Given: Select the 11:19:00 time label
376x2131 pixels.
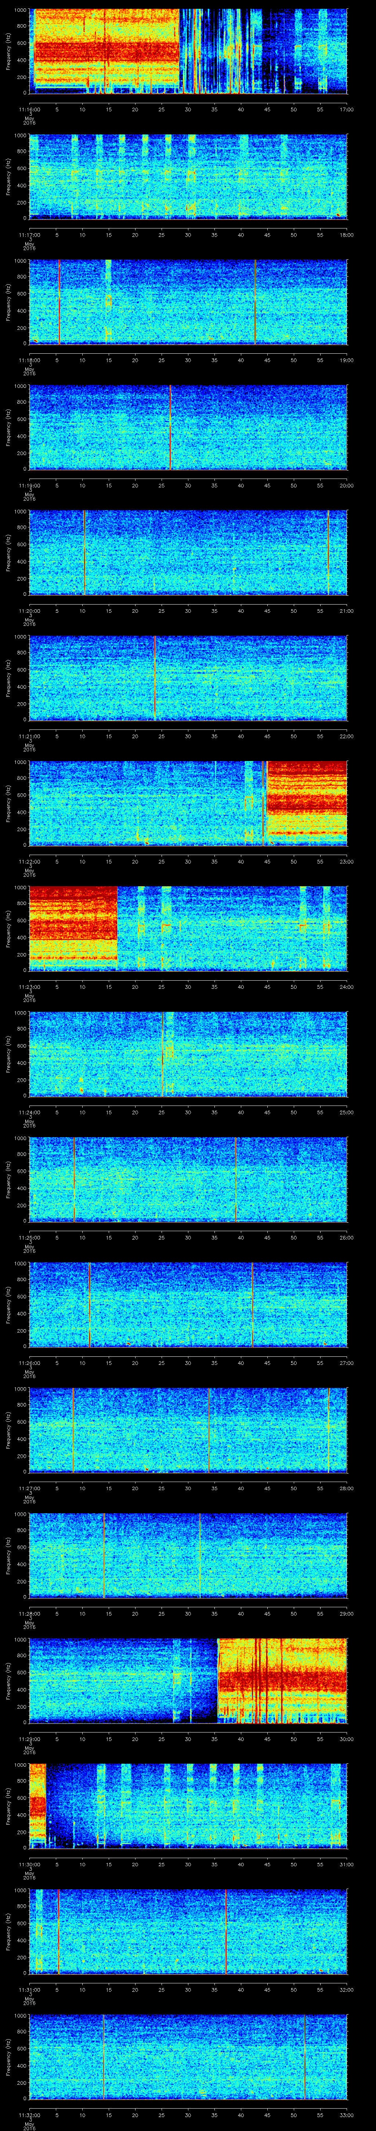Looking at the screenshot, I should [x=29, y=486].
